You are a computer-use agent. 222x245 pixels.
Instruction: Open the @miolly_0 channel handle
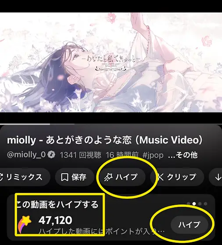pyautogui.click(x=26, y=155)
